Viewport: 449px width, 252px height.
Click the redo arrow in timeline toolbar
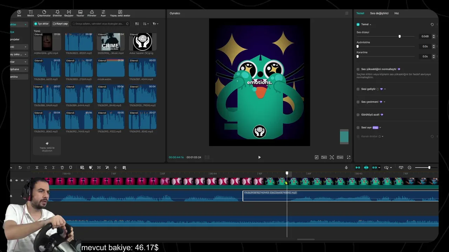tap(28, 168)
